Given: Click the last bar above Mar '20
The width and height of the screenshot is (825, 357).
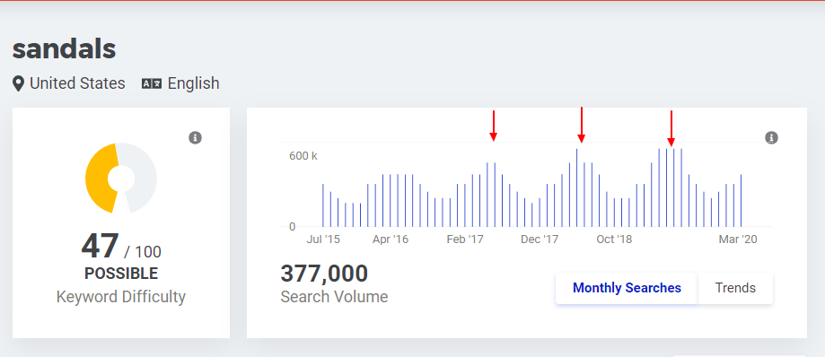Looking at the screenshot, I should click(741, 201).
